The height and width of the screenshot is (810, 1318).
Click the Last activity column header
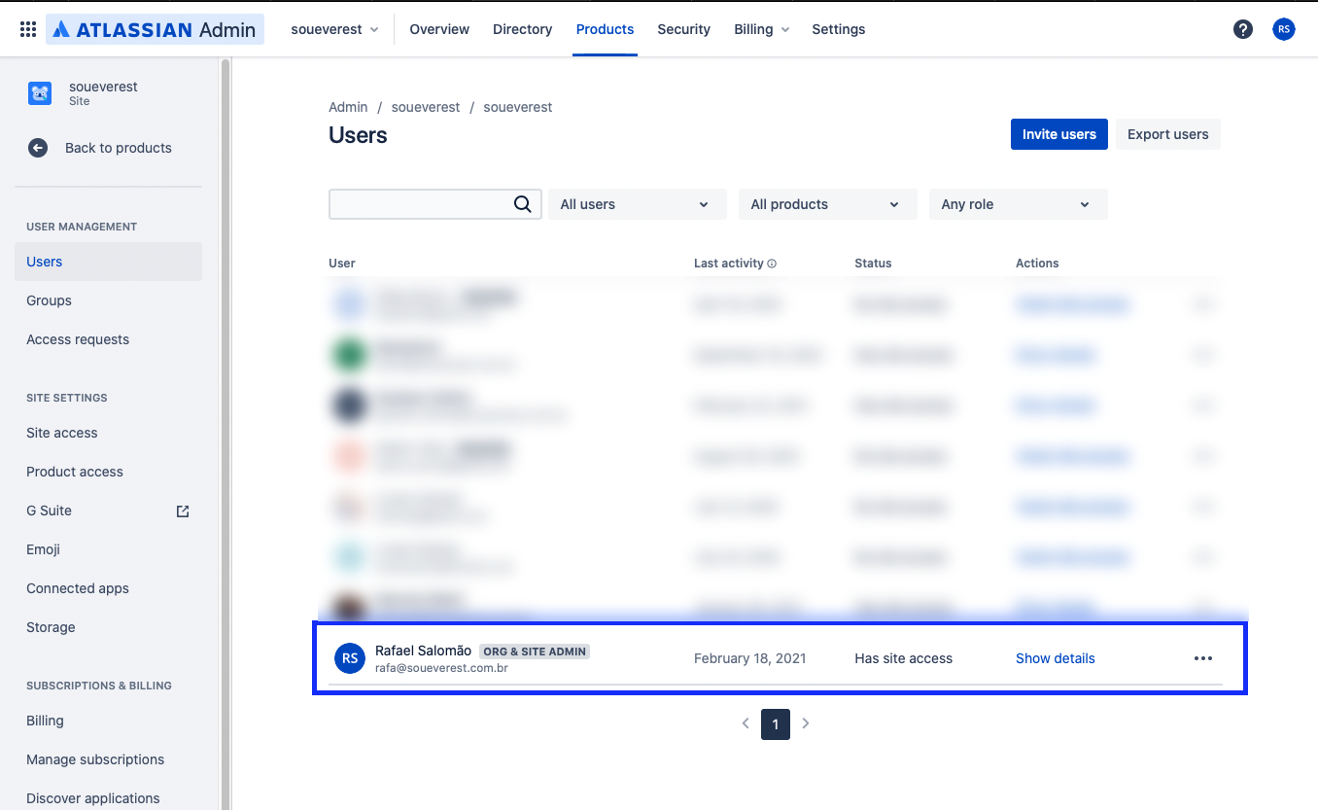(728, 264)
